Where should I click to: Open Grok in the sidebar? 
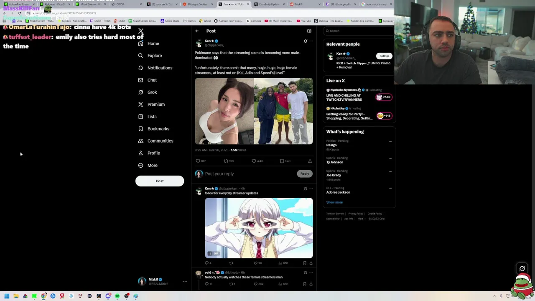click(x=147, y=92)
